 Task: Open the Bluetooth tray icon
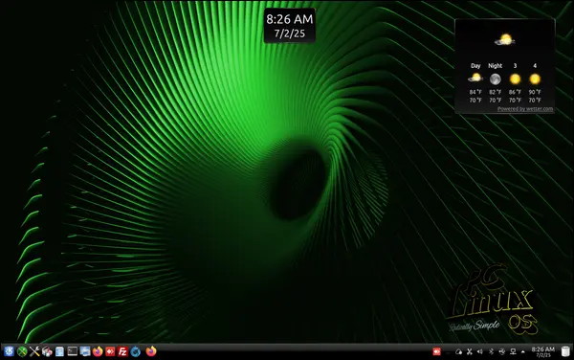(491, 351)
